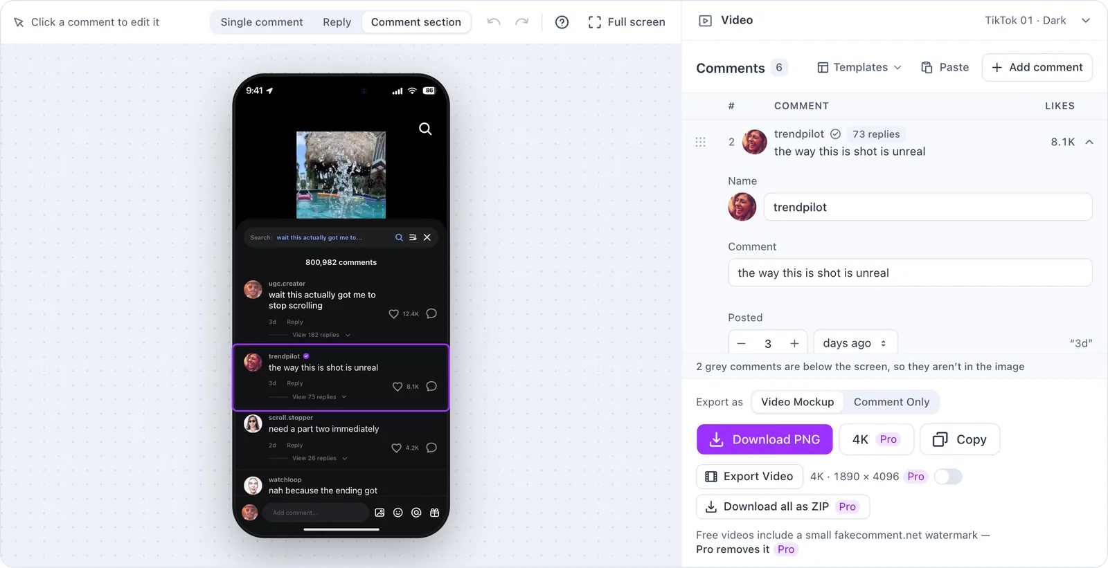Click the 8.1K likes value in trendpilot row

pyautogui.click(x=1062, y=142)
